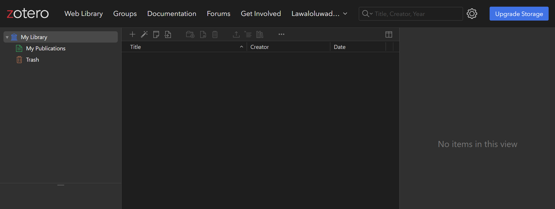Click the Title, Creator, Year search field
555x209 pixels.
pos(417,14)
